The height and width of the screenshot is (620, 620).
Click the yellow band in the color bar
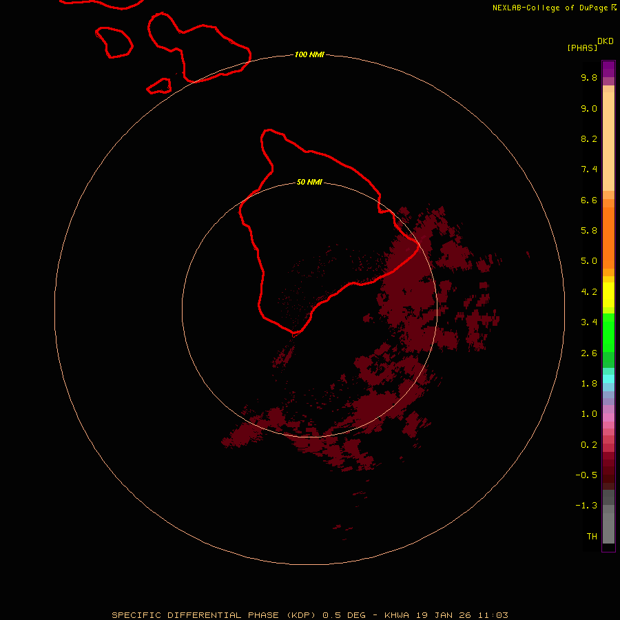click(608, 295)
